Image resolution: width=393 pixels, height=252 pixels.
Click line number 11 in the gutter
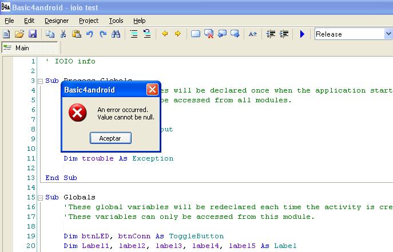pos(31,158)
